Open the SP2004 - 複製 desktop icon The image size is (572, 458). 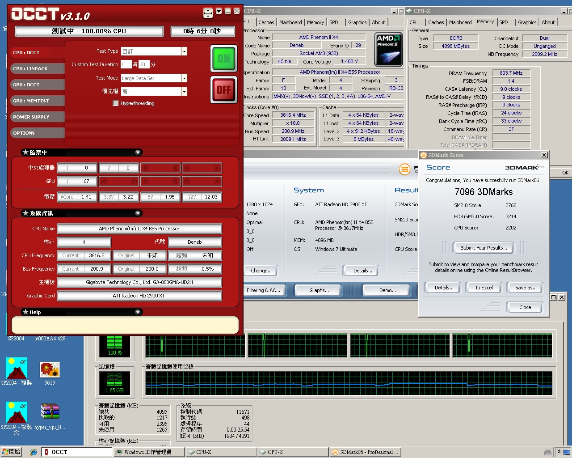point(16,372)
